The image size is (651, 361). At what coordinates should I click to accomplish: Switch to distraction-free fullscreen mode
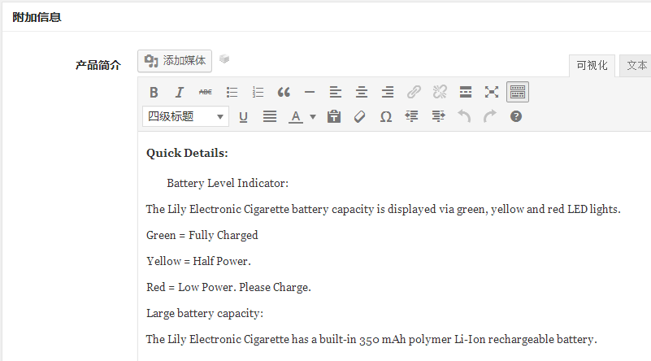pos(492,92)
